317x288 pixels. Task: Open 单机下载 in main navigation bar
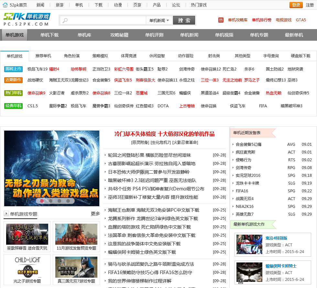click(49, 35)
